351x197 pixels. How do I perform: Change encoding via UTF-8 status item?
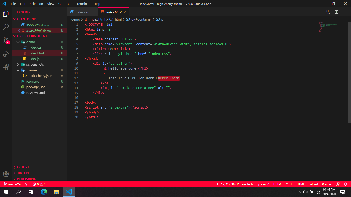tap(278, 184)
